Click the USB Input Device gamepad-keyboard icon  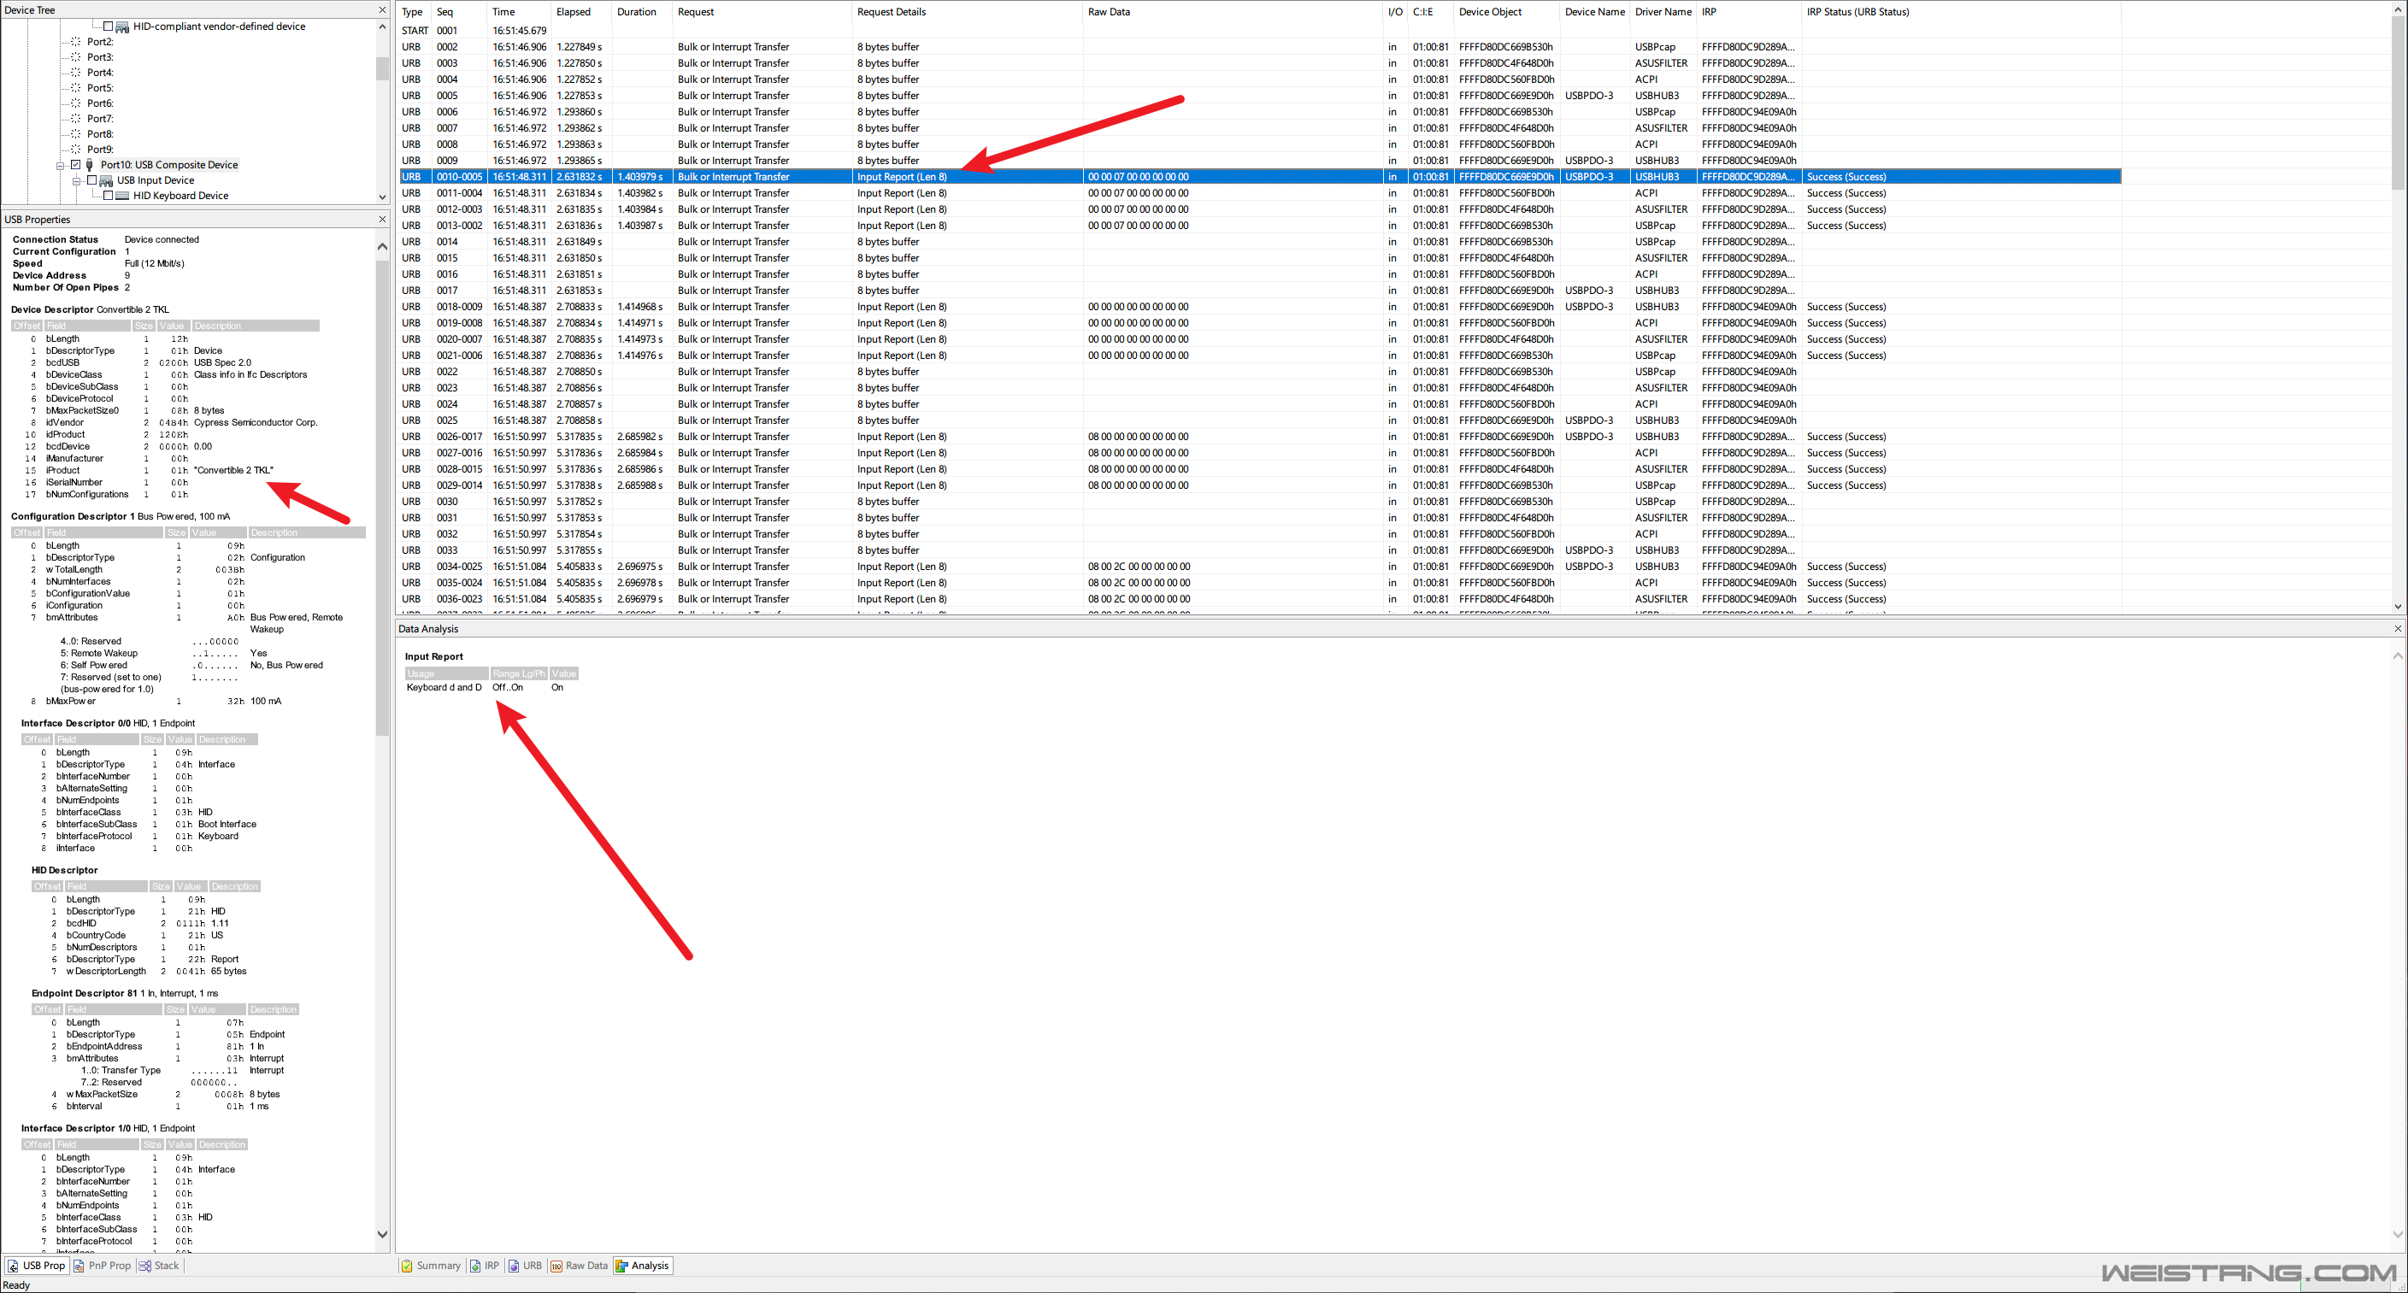(107, 180)
